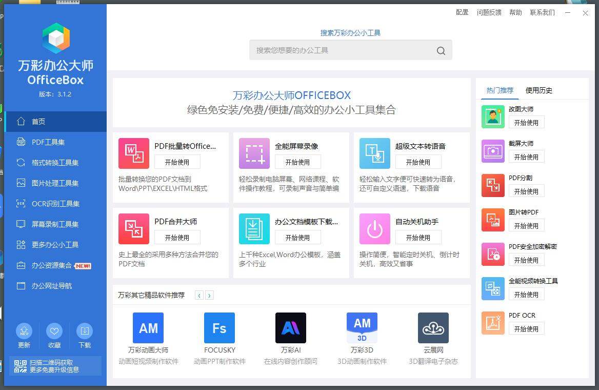Viewport: 599px width, 390px height.
Task: Click the 截屏大师 camera icon
Action: click(493, 151)
